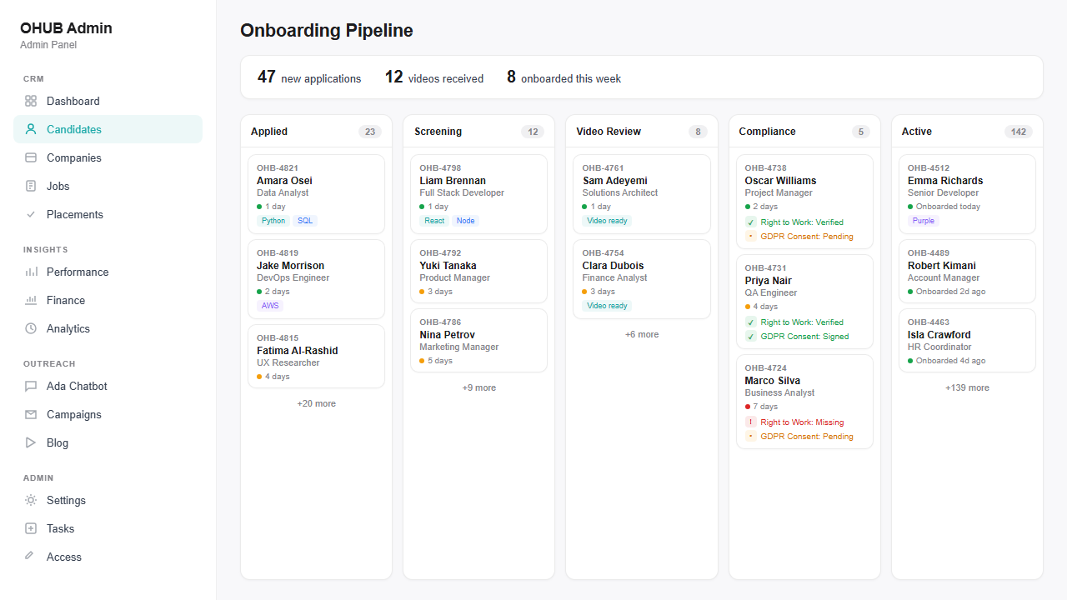Click the Blog play triangle icon
Screen dimensions: 1067x600
pos(31,442)
